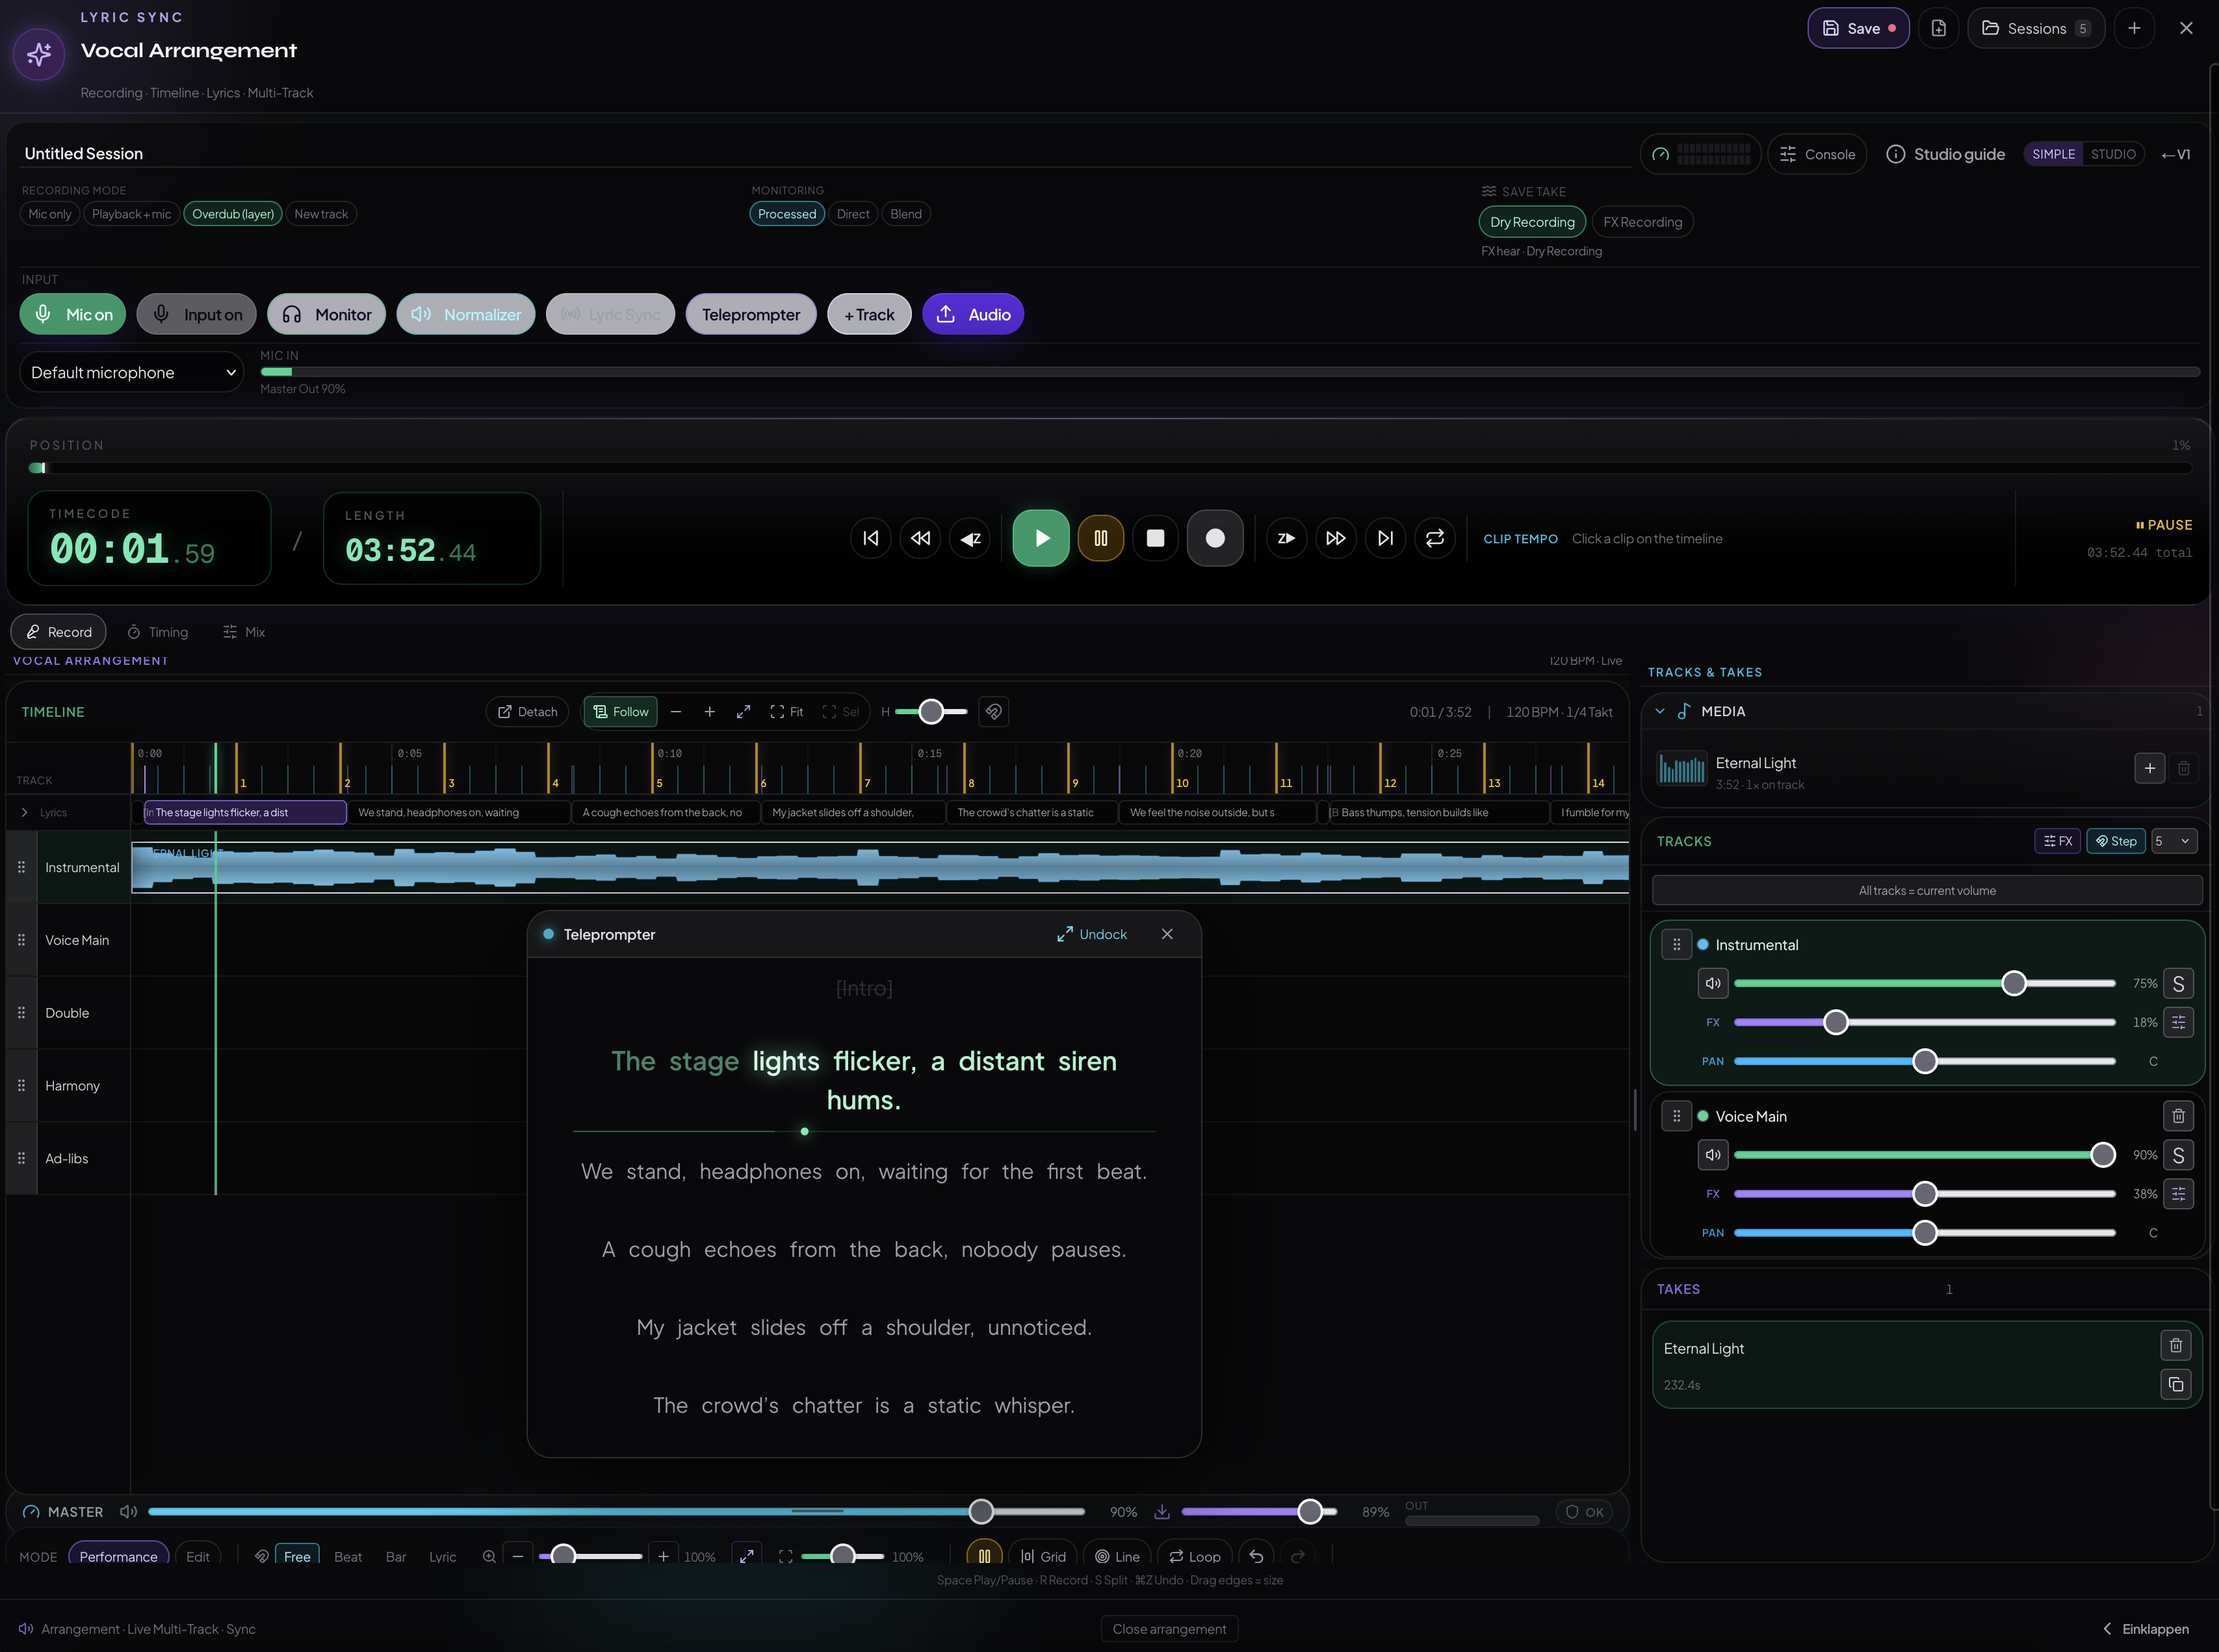Solo the Instrumental track
The image size is (2219, 1652).
click(x=2178, y=983)
